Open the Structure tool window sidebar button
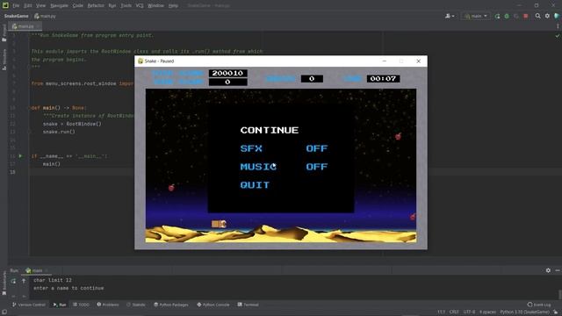Image resolution: width=562 pixels, height=316 pixels. [x=4, y=60]
